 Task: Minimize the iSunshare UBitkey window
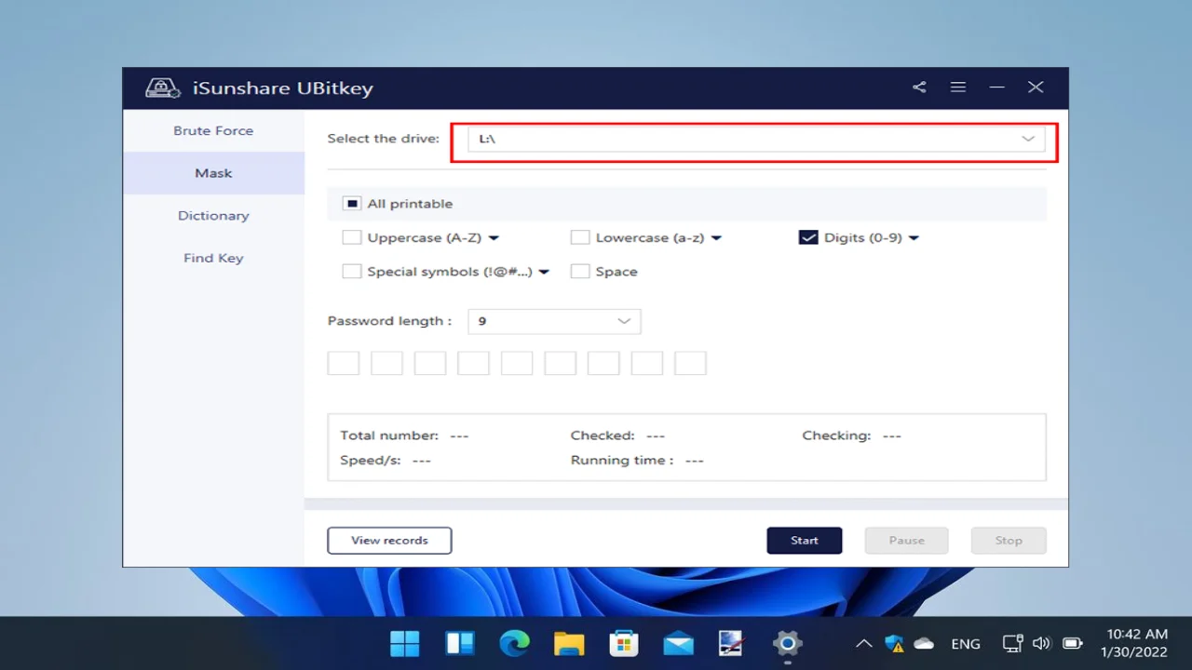click(996, 87)
